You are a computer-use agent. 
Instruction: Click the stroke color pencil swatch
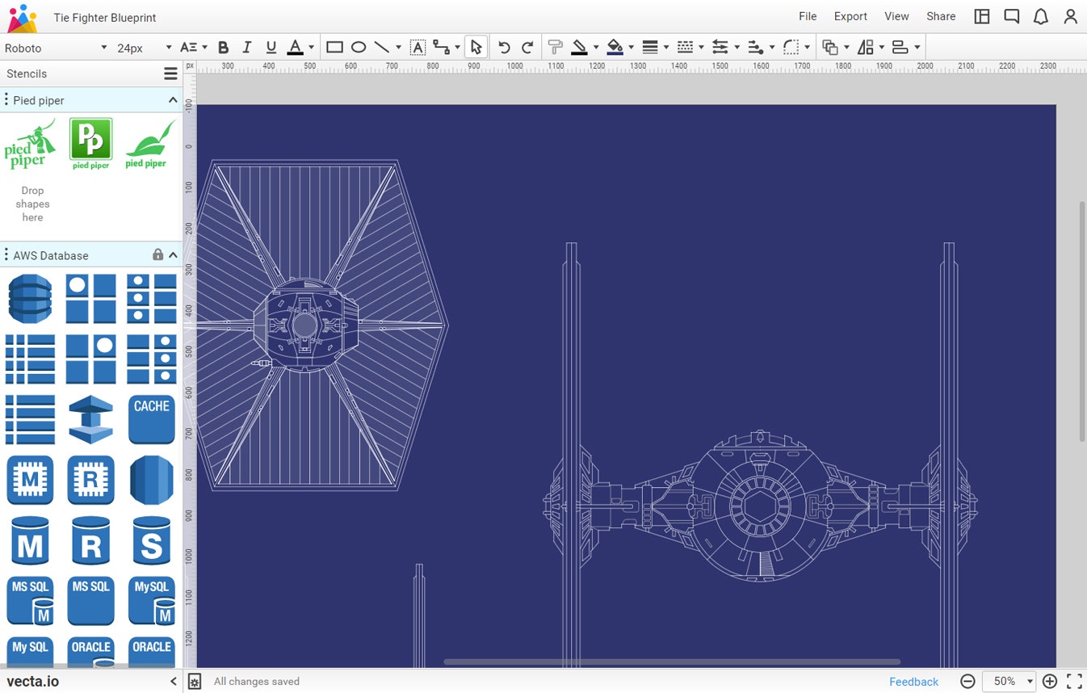tap(579, 48)
